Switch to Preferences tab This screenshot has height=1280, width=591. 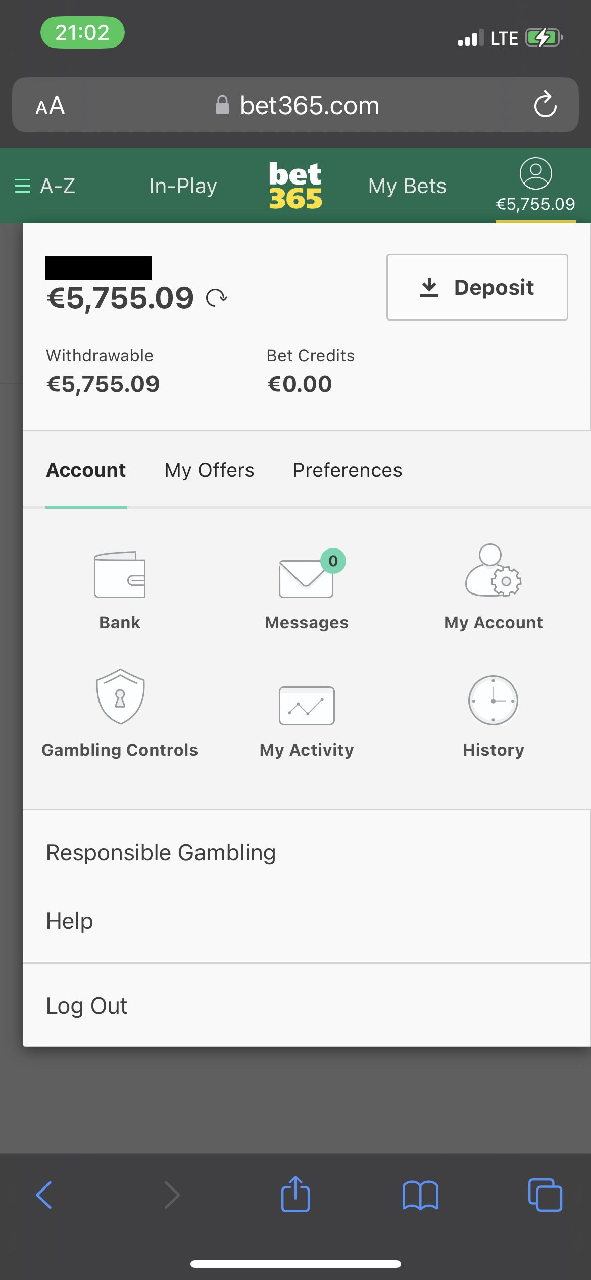[x=348, y=470]
